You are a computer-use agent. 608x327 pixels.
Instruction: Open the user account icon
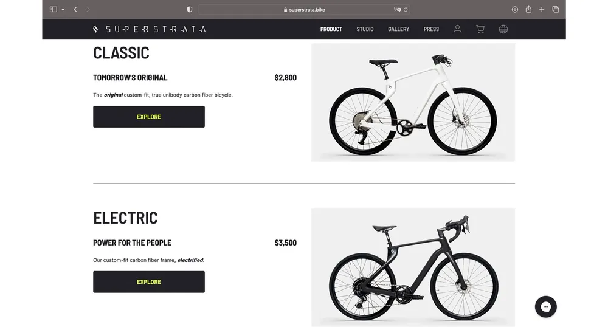pos(458,29)
